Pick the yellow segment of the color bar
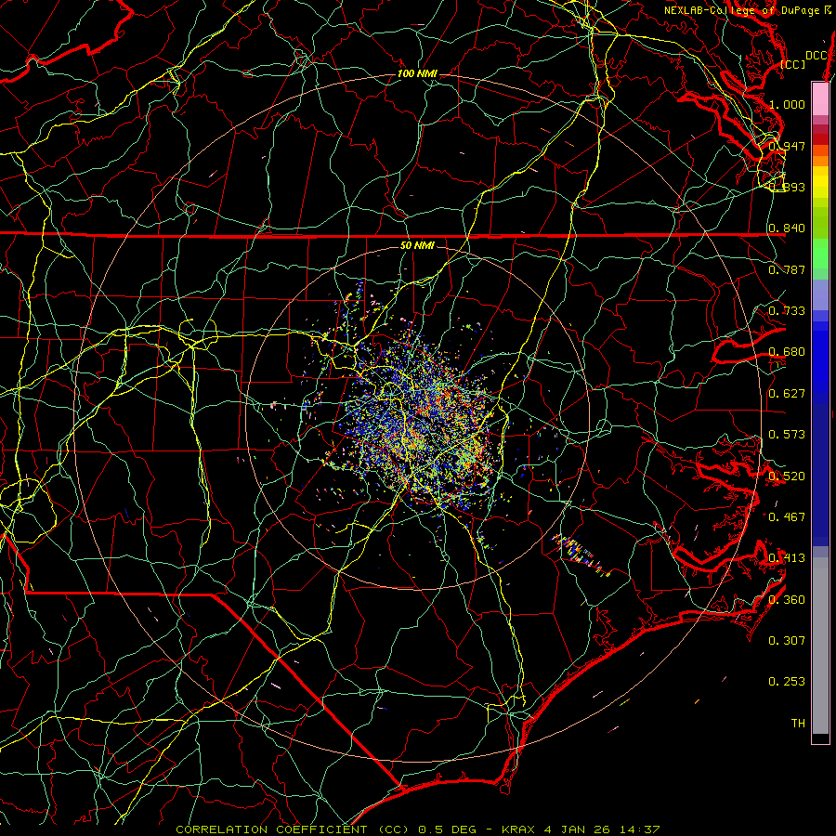 pos(820,182)
